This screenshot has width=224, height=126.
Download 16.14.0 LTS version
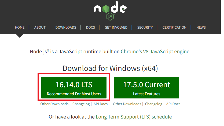pyautogui.click(x=74, y=87)
